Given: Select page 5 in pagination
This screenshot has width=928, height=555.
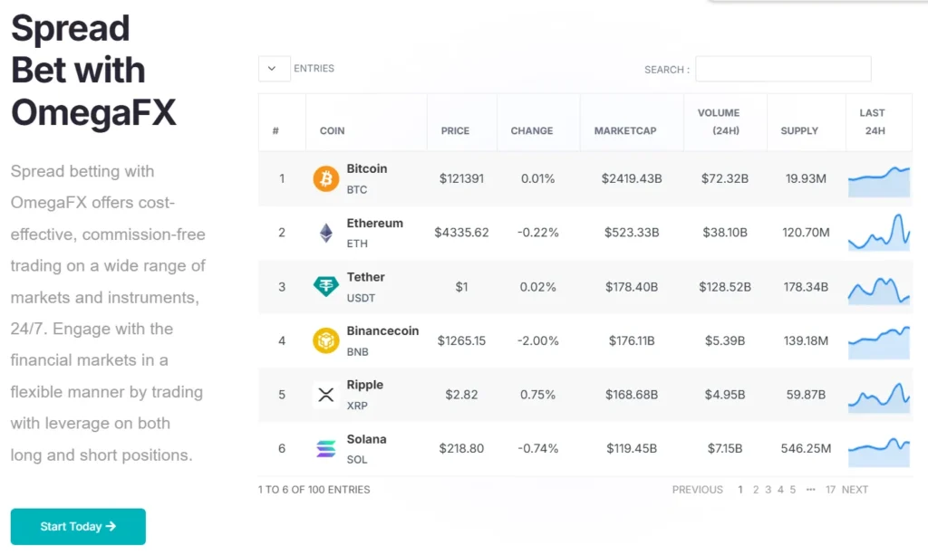Looking at the screenshot, I should (792, 490).
